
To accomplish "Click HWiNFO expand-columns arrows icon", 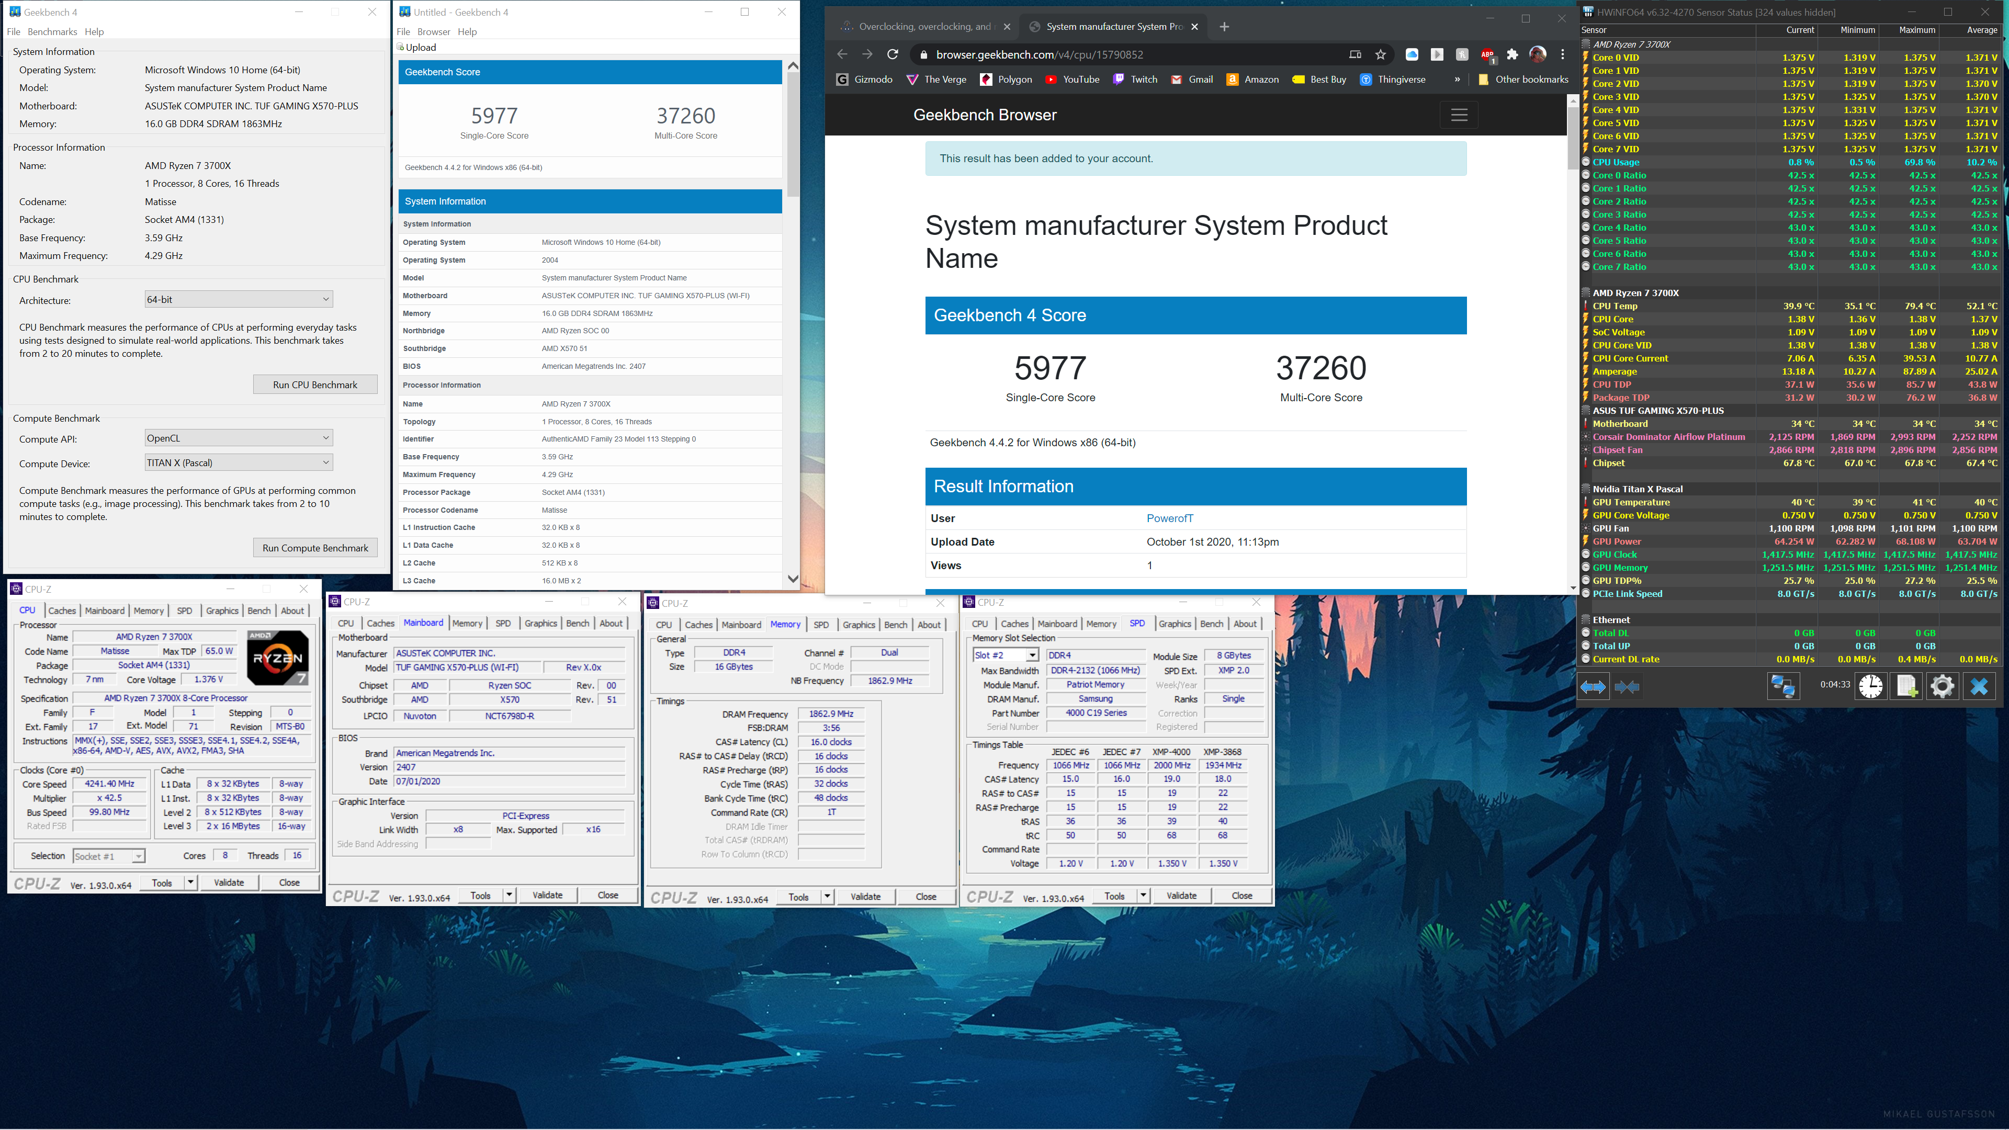I will 1593,687.
